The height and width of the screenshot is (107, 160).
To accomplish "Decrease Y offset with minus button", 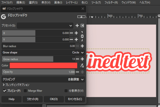I will pos(71,39).
